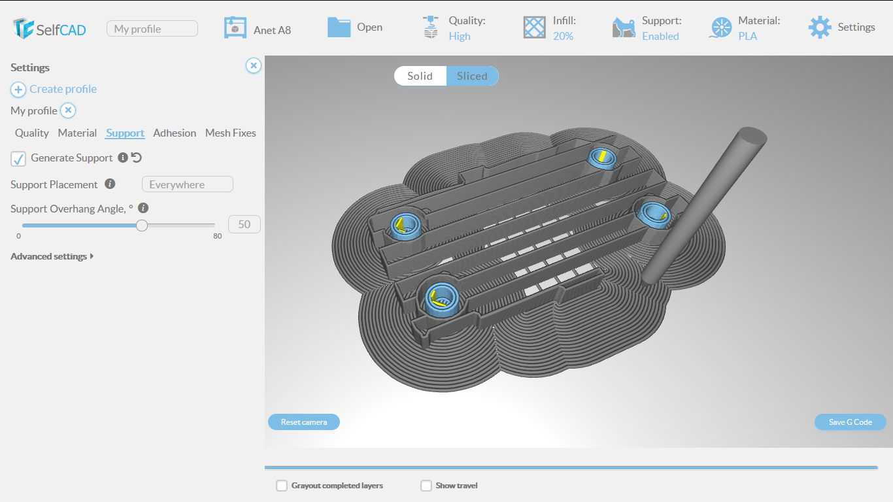The height and width of the screenshot is (502, 893).
Task: Show info for Support Overhang Angle
Action: [x=143, y=208]
